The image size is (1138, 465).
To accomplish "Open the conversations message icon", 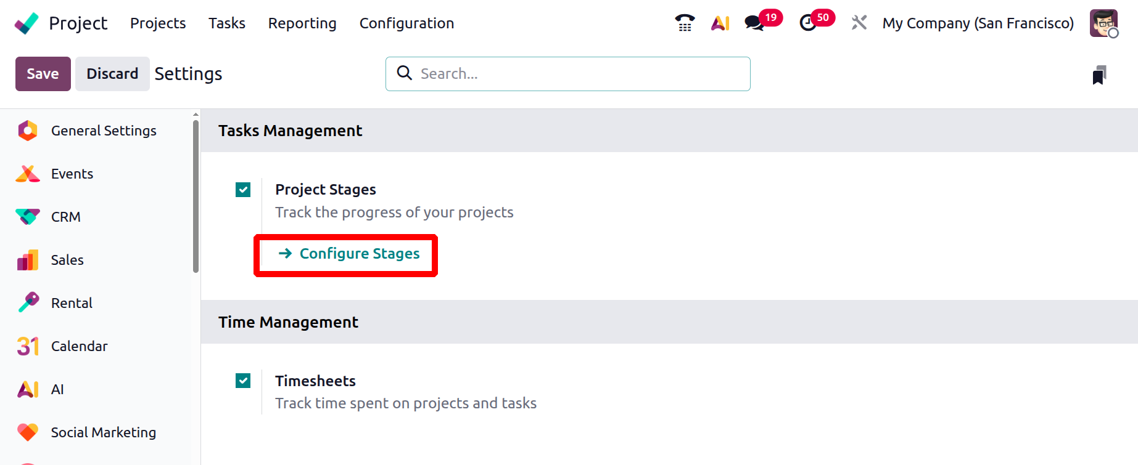I will [754, 23].
